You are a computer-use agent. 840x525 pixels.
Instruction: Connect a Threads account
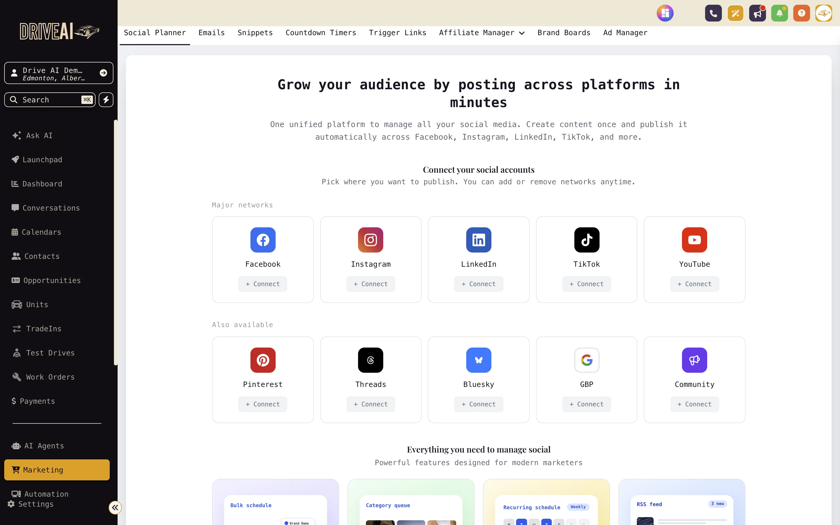click(371, 404)
